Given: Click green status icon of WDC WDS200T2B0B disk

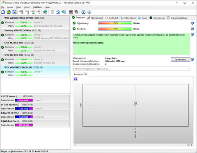Looking at the screenshot, I should [x=2, y=23].
